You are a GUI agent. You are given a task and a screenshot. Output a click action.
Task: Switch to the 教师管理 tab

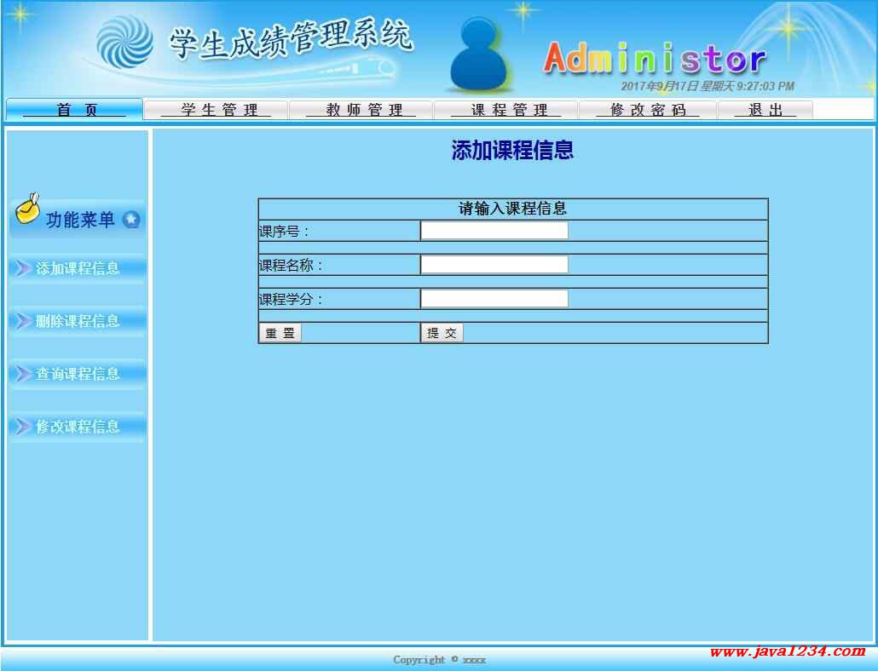click(361, 110)
